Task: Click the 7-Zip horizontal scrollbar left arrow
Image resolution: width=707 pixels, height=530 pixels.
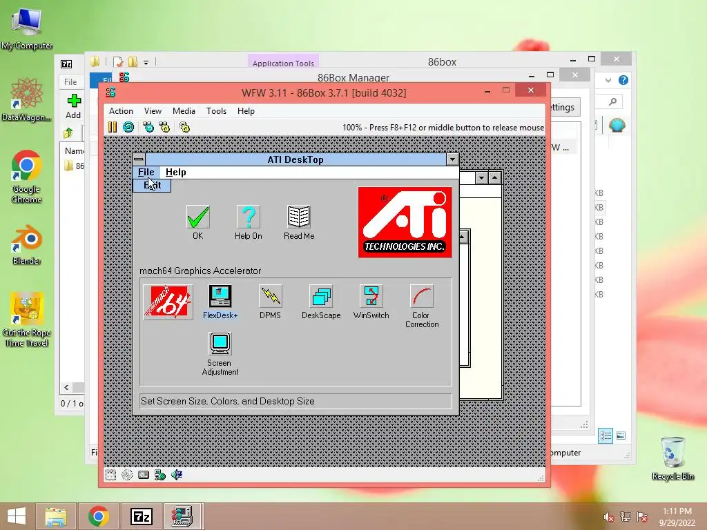Action: click(67, 388)
